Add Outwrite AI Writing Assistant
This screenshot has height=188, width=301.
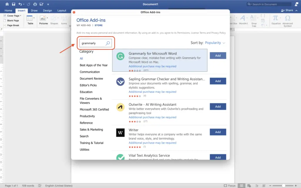click(x=218, y=107)
